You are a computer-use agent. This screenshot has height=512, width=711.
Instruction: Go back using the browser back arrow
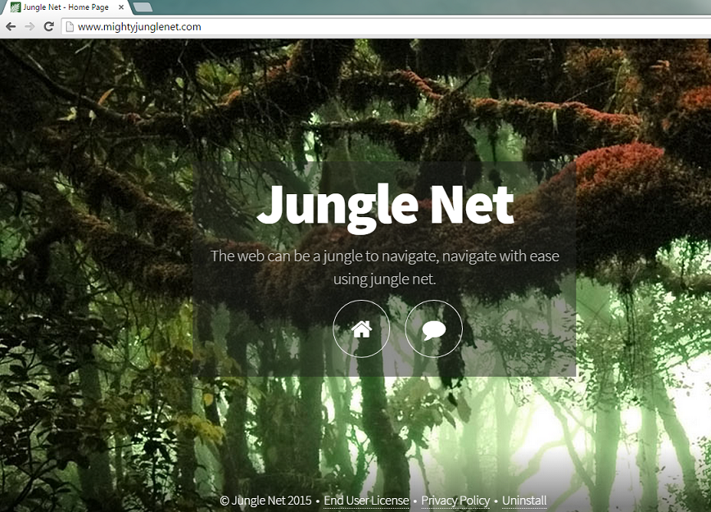click(11, 26)
